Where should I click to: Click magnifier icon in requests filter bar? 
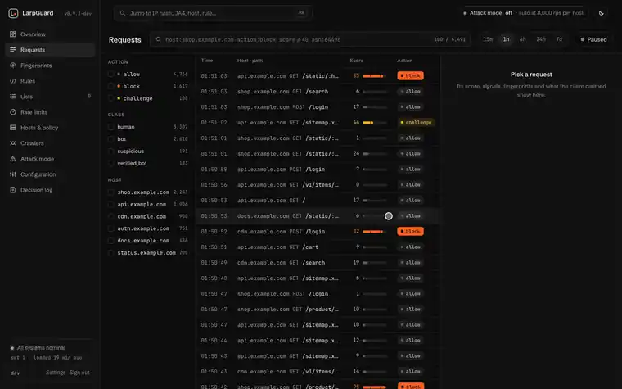(x=158, y=39)
